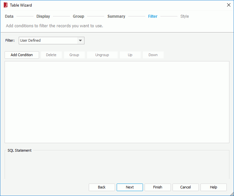Image resolution: width=234 pixels, height=196 pixels.
Task: Click the Ungroup conditions button
Action: pyautogui.click(x=102, y=55)
